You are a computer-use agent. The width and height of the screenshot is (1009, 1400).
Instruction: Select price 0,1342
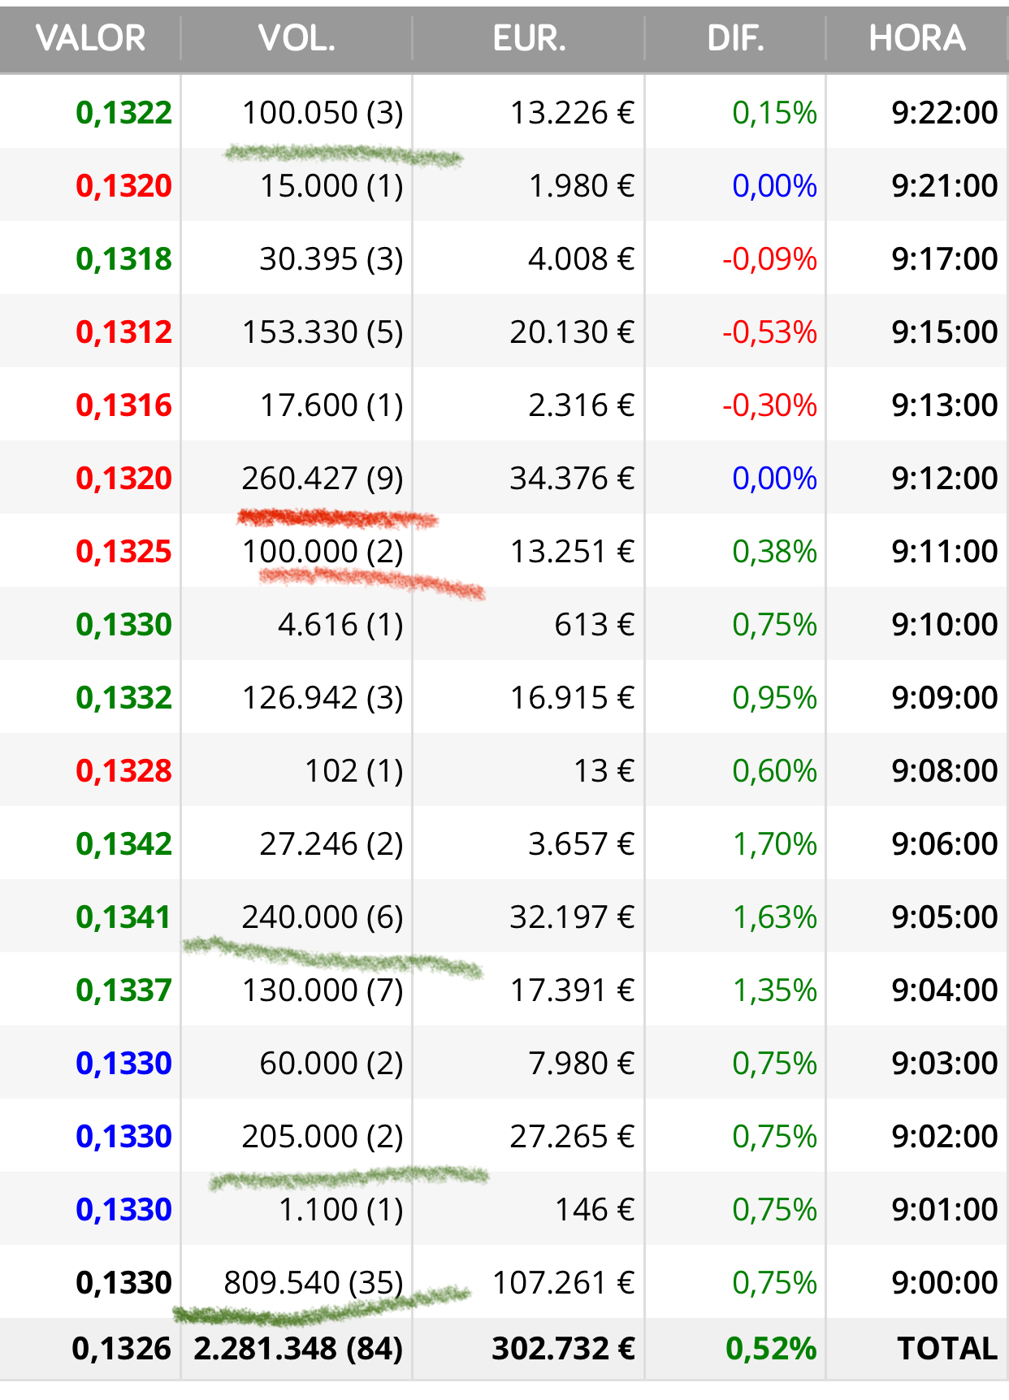click(x=123, y=844)
